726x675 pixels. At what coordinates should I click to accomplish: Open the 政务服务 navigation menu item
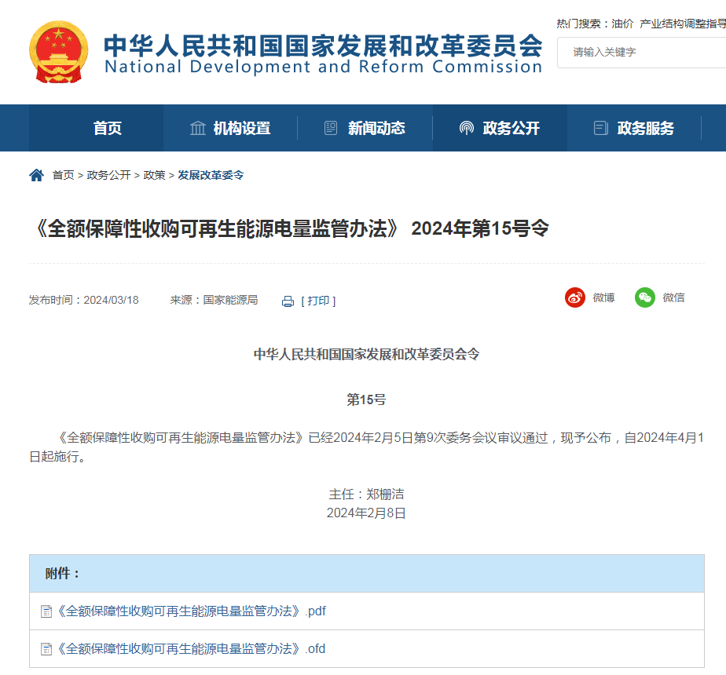coord(645,128)
